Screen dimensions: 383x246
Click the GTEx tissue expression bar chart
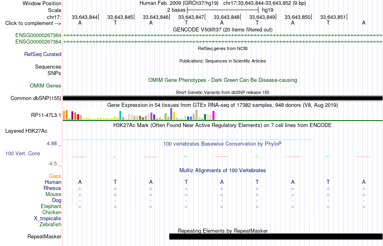[x=139, y=114]
